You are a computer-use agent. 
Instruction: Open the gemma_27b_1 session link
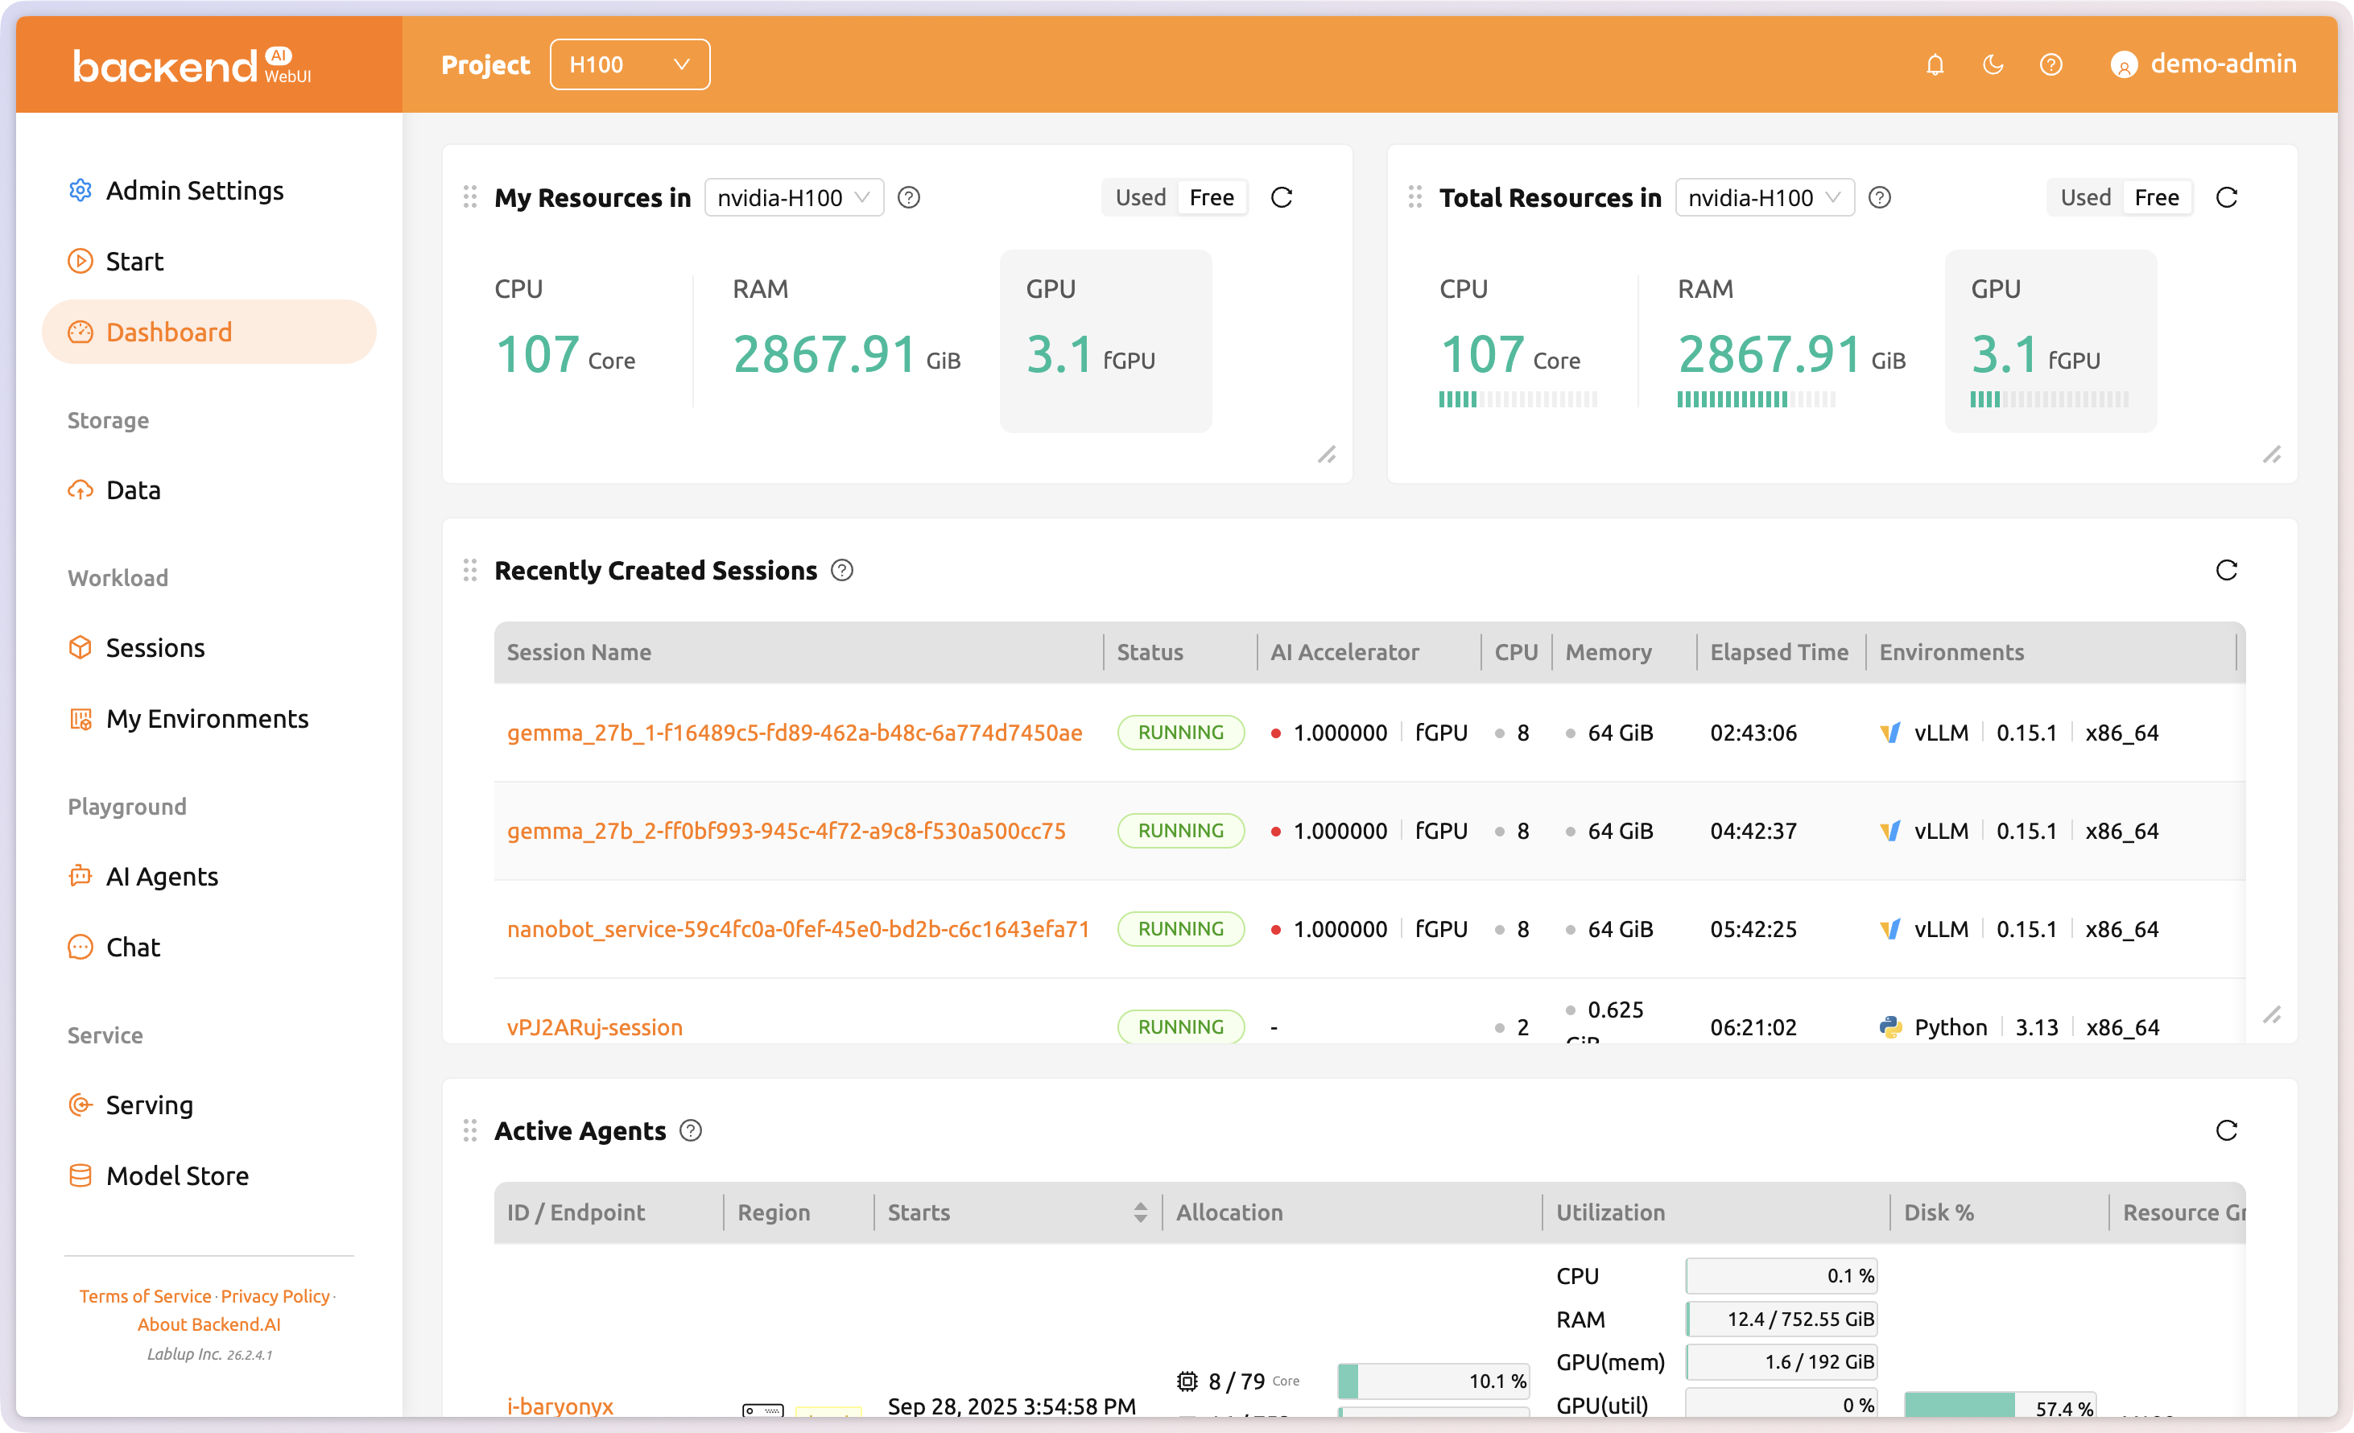[794, 733]
